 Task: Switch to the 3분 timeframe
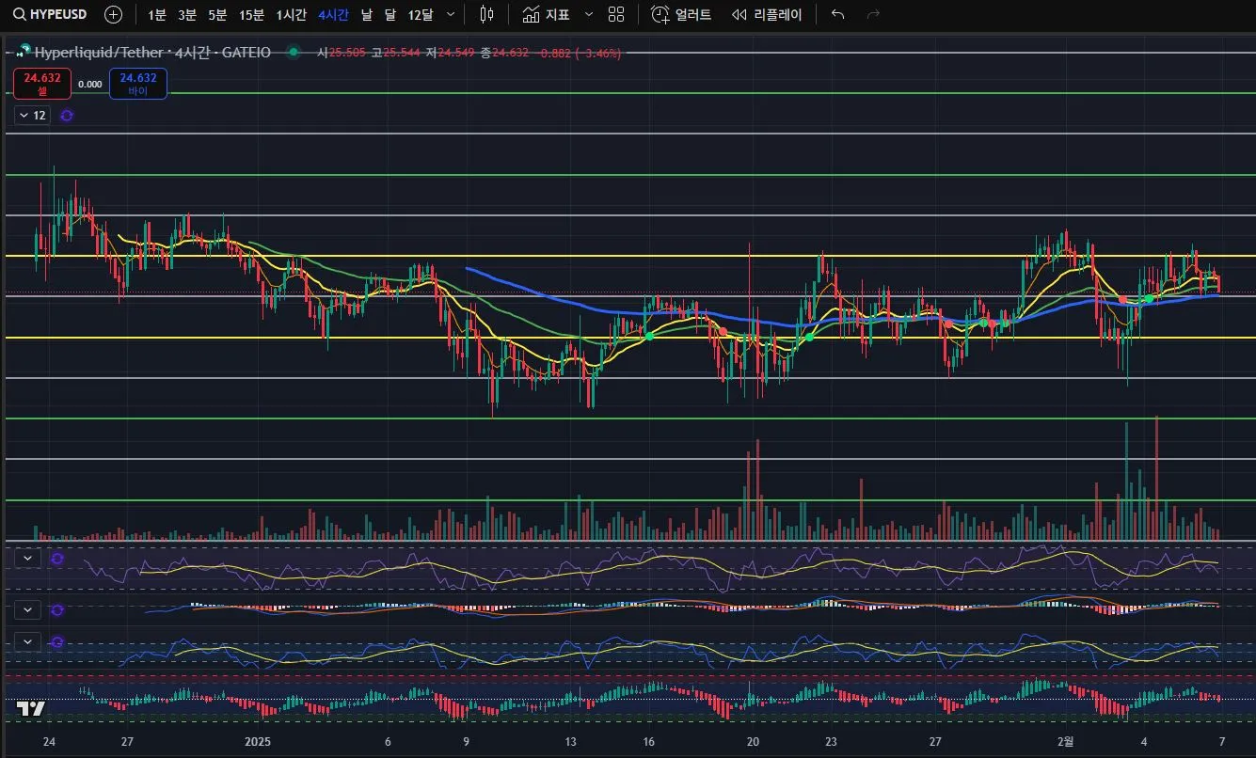coord(187,14)
